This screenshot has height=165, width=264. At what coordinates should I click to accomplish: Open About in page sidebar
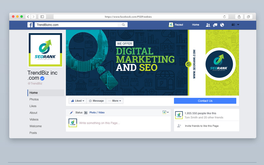click(33, 113)
